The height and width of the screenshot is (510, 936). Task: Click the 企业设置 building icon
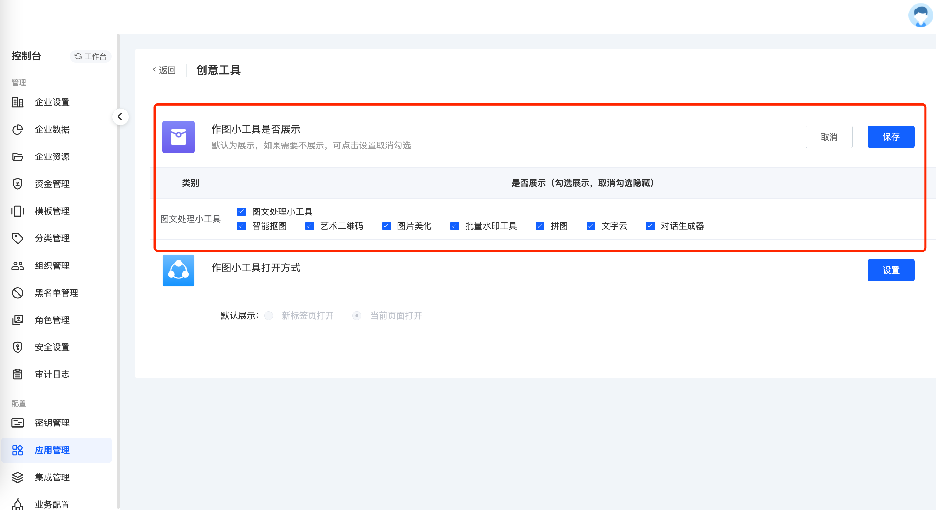(x=18, y=102)
